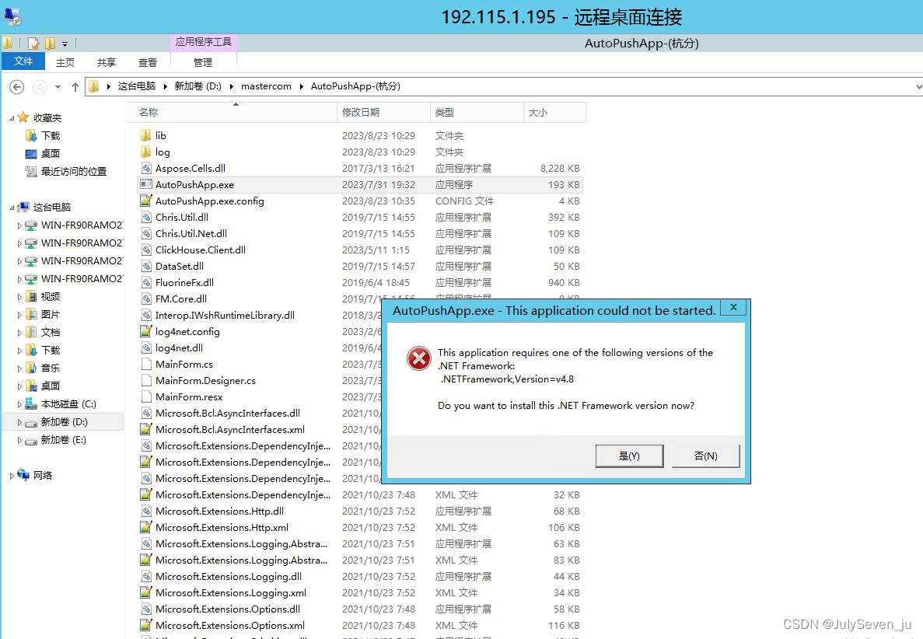The image size is (923, 639).
Task: Expand the 视频 tree node
Action: coord(19,297)
